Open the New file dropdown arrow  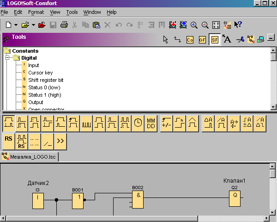pos(16,25)
